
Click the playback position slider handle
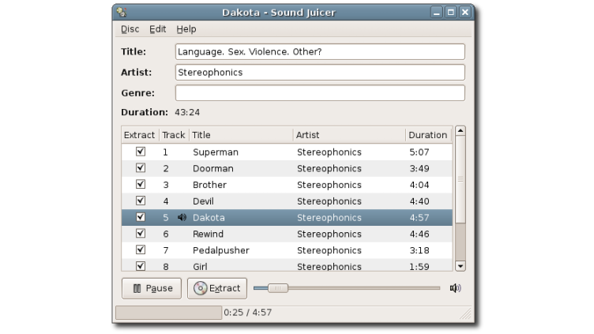[278, 288]
